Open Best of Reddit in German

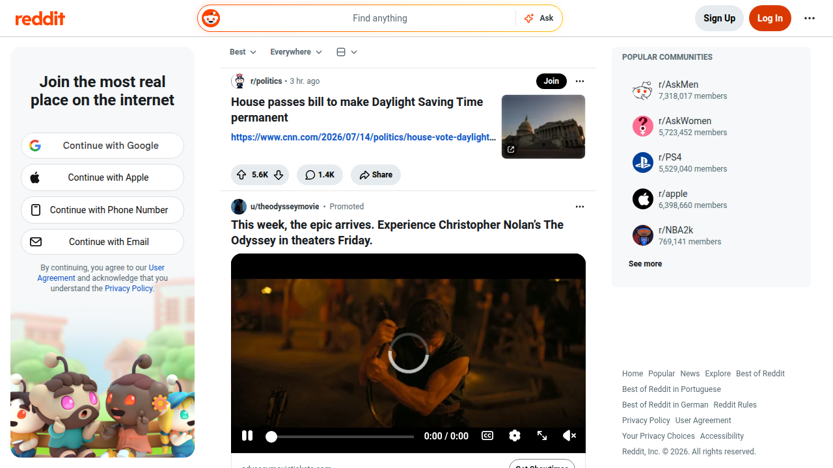tap(665, 405)
